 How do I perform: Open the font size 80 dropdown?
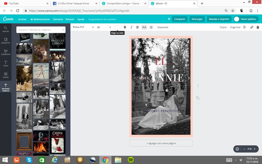104,27
